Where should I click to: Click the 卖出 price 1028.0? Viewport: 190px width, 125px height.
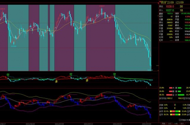(170, 6)
